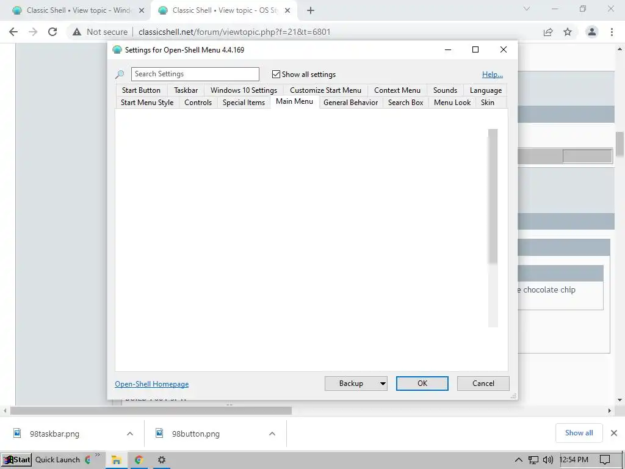
Task: Select the Skin tab
Action: (x=488, y=103)
